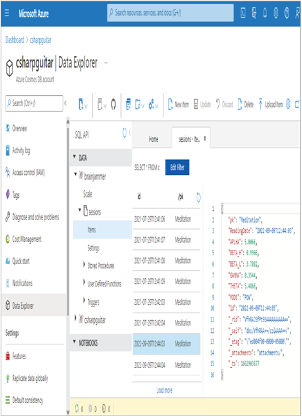
Task: Focus the global search resources box
Action: tap(170, 13)
